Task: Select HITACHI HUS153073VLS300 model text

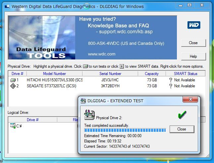Action: coord(55,80)
